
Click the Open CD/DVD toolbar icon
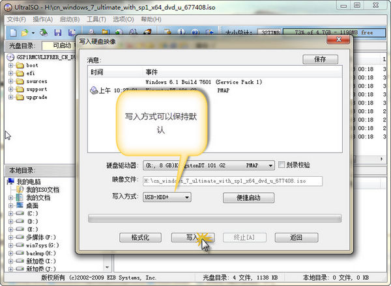coord(44,32)
